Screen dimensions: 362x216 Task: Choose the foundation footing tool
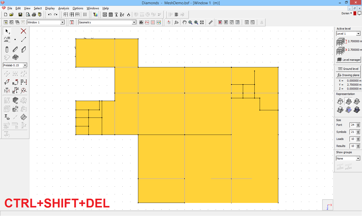(15, 58)
